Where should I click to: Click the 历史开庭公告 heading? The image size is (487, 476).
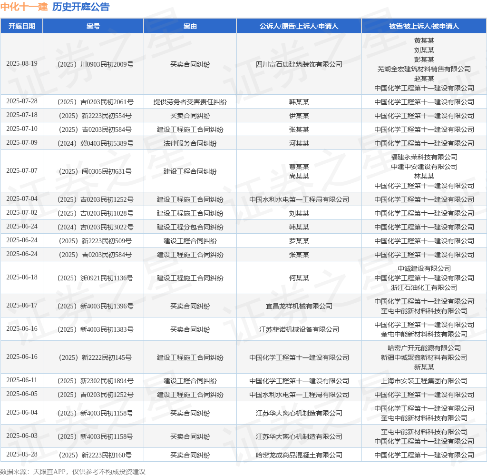click(81, 7)
